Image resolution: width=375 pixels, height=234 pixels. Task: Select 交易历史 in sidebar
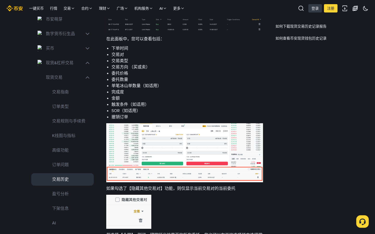(x=63, y=179)
